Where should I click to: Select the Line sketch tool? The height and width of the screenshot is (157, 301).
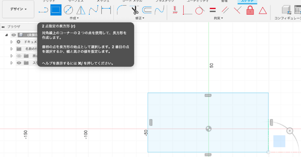(44, 10)
